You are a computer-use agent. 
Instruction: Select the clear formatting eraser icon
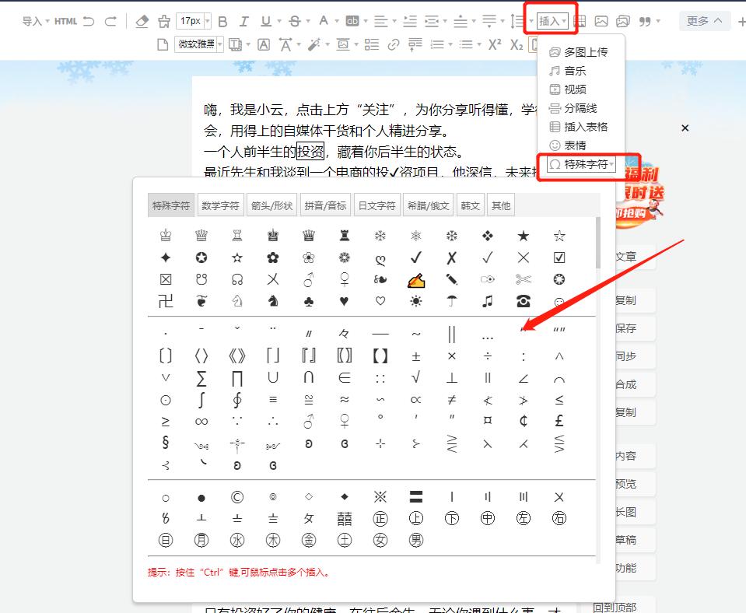click(142, 21)
